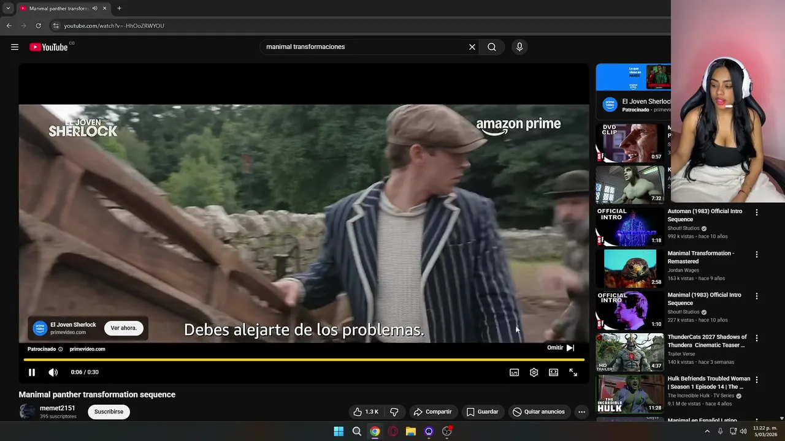Skip the ad with Omitir button
This screenshot has height=441, width=785.
coord(561,348)
